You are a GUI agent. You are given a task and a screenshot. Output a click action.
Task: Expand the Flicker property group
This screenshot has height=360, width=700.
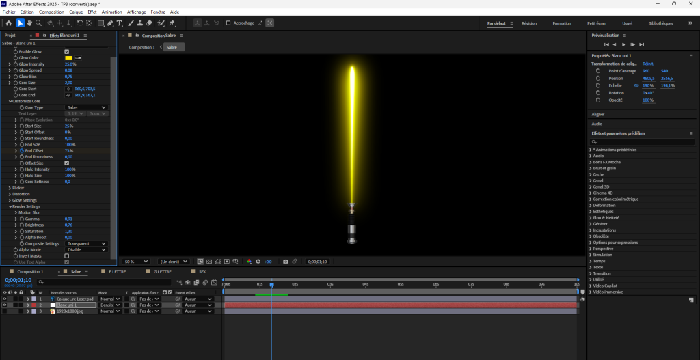pos(10,187)
